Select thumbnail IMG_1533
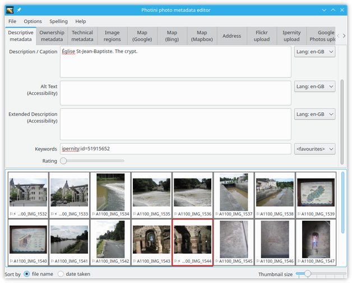Screen dimensions: 352x283 coord(70,195)
